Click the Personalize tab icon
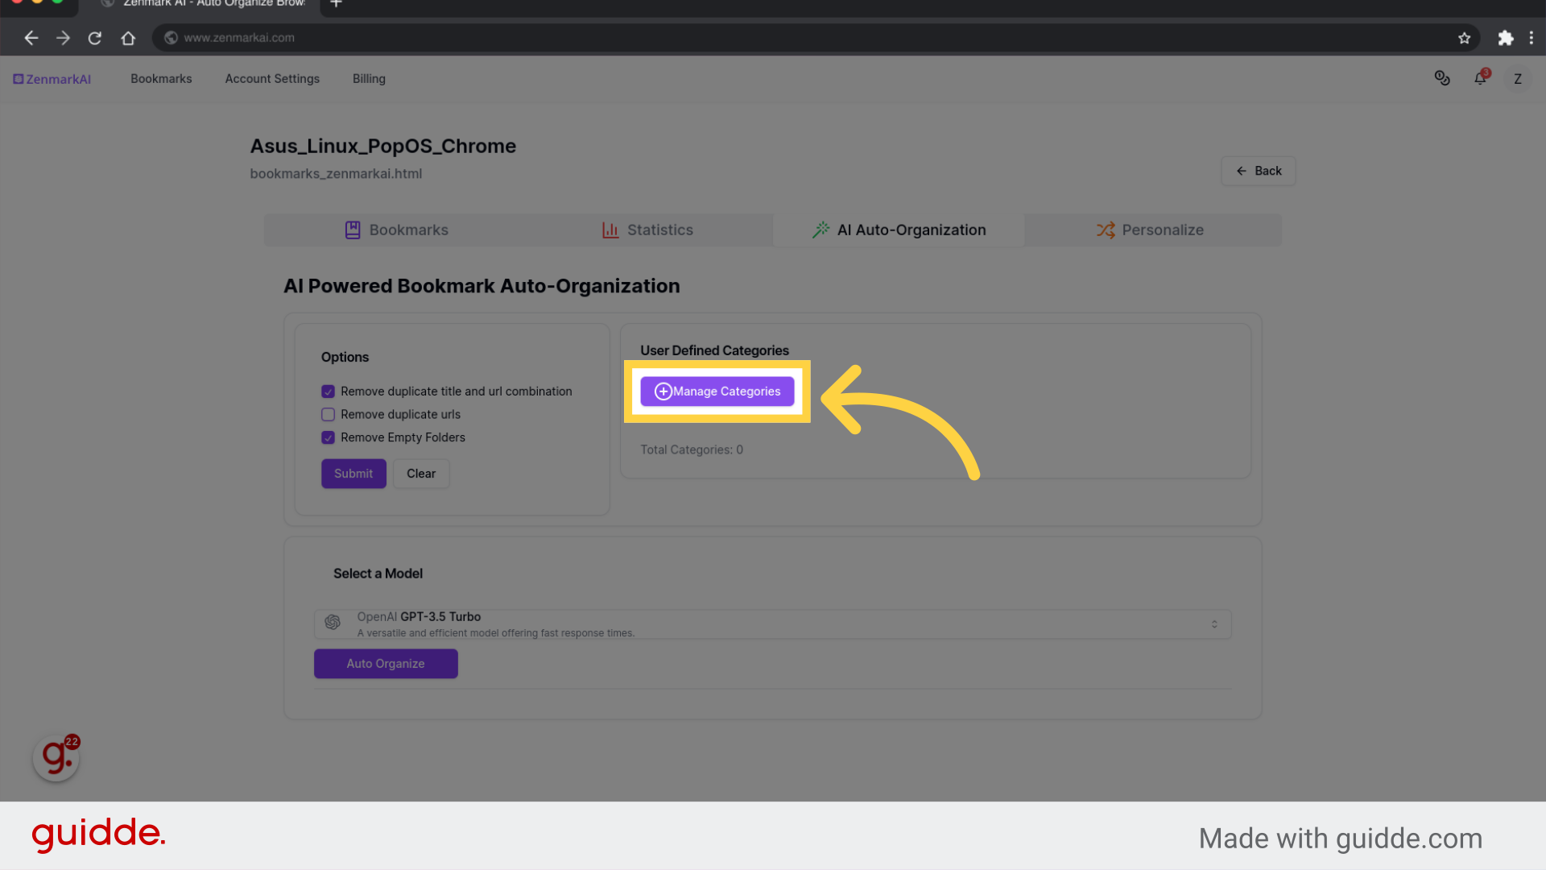Screen dimensions: 1546x870 (x=1106, y=230)
